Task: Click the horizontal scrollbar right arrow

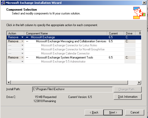Action: pyautogui.click(x=139, y=83)
